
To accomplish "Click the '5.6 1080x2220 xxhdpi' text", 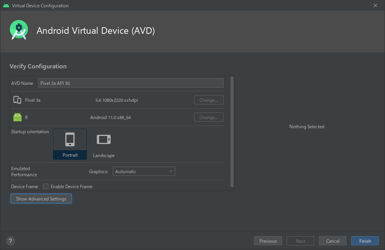I will 117,100.
